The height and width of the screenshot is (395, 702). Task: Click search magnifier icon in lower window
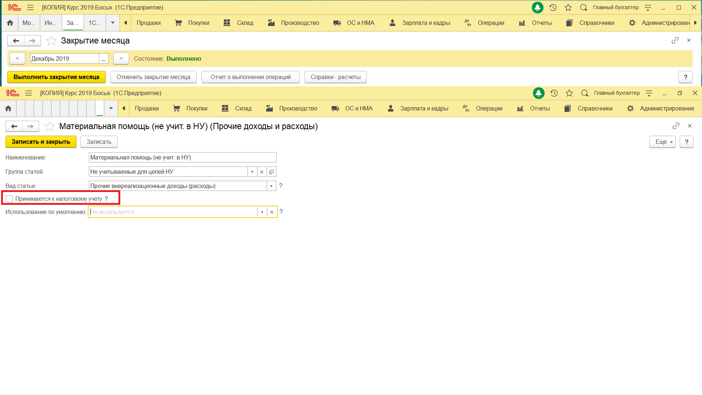[585, 93]
